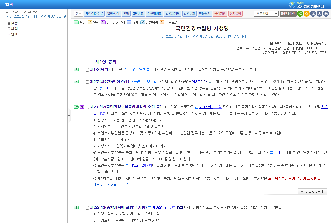Check the 제1조(목적) checkbox
Image resolution: width=331 pixels, height=223 pixels.
pyautogui.click(x=87, y=70)
